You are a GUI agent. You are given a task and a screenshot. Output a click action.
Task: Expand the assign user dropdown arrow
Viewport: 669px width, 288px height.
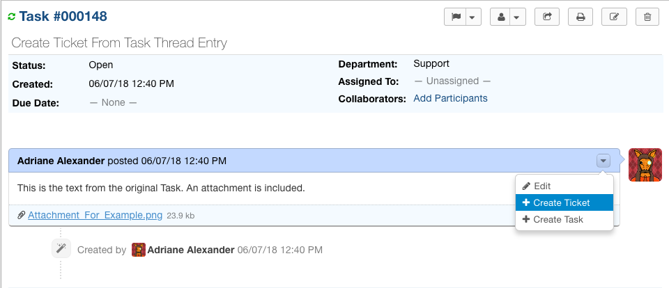(x=518, y=17)
